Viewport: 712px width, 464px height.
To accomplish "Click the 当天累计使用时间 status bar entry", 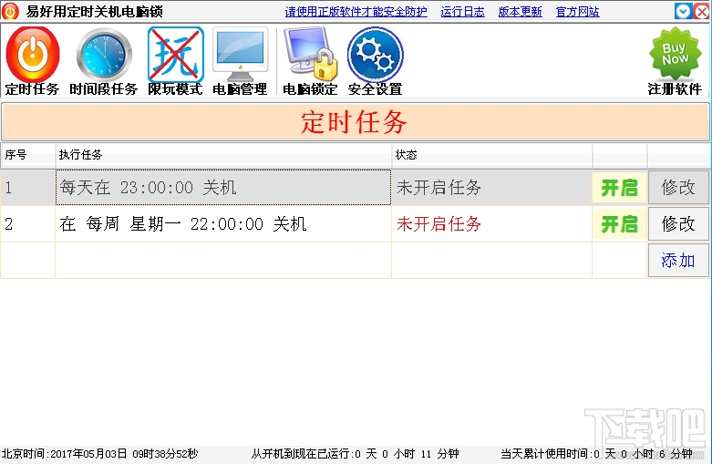I will (x=596, y=454).
